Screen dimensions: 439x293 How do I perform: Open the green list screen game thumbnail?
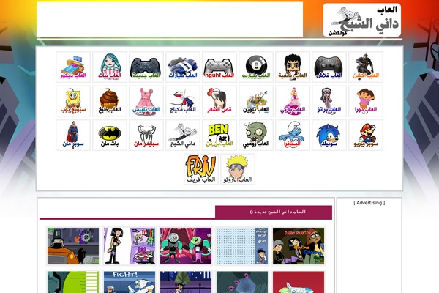[73, 282]
